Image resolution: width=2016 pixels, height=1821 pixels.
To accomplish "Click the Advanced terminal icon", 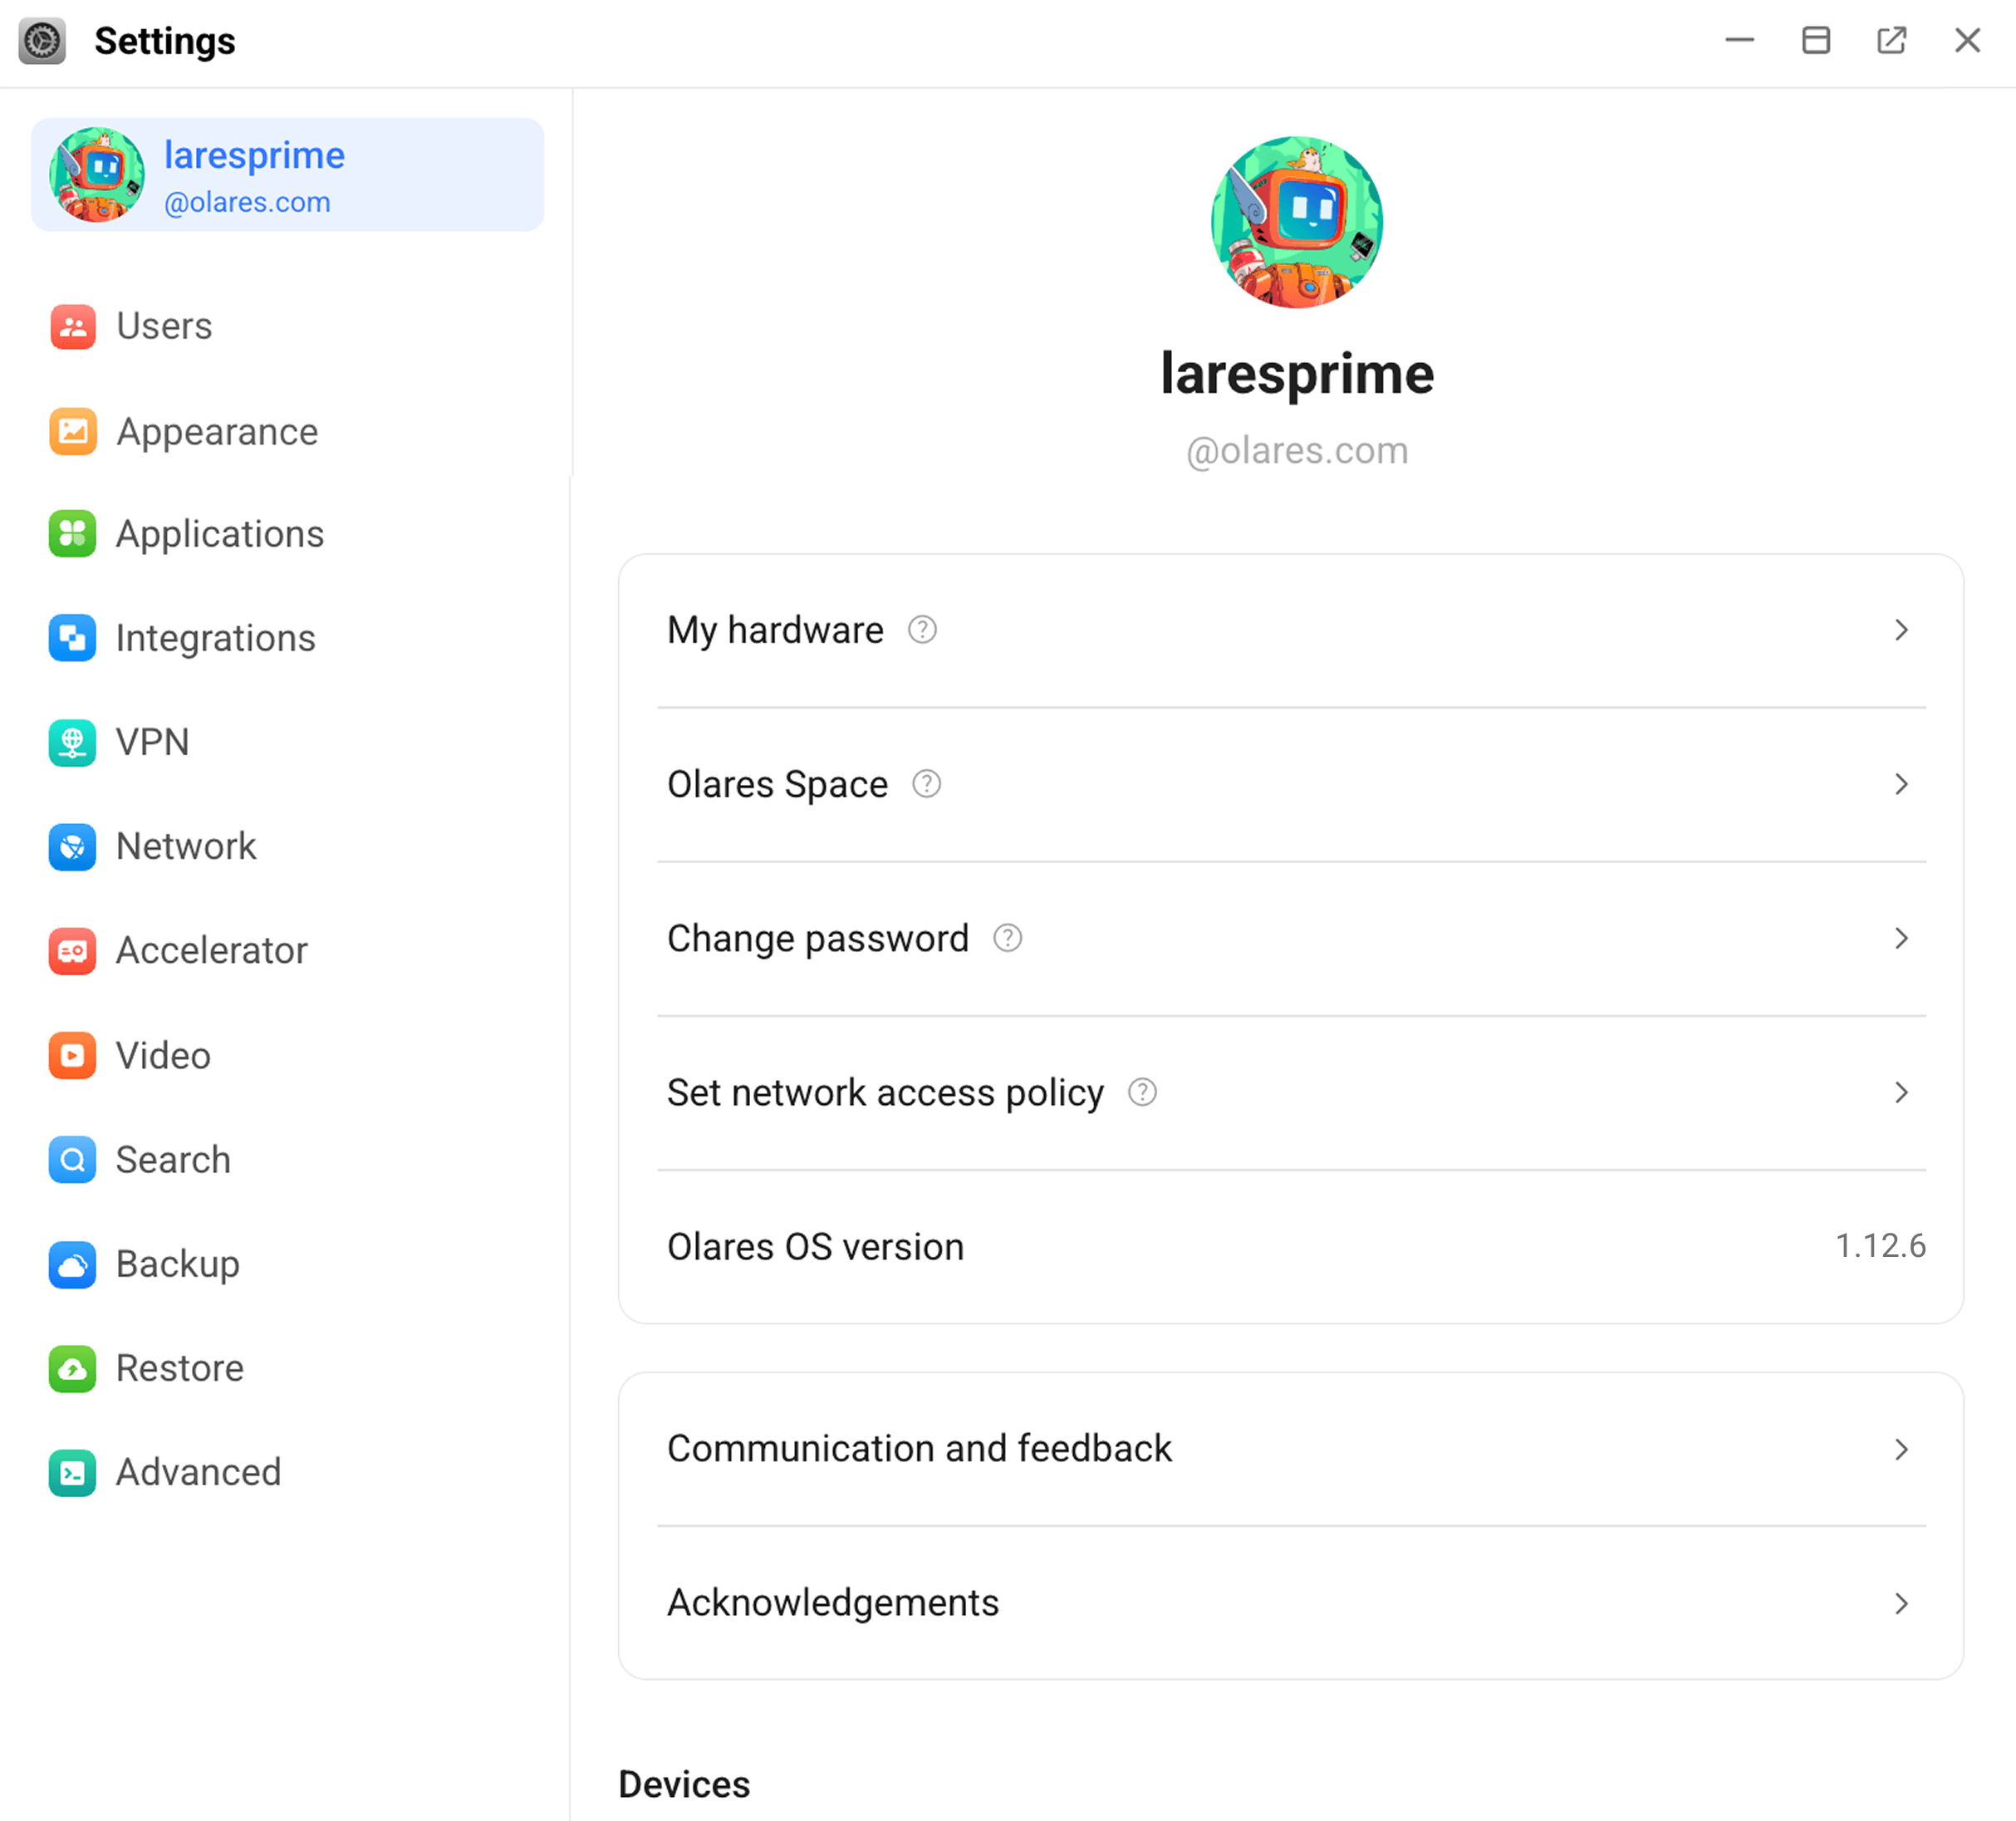I will click(x=72, y=1472).
